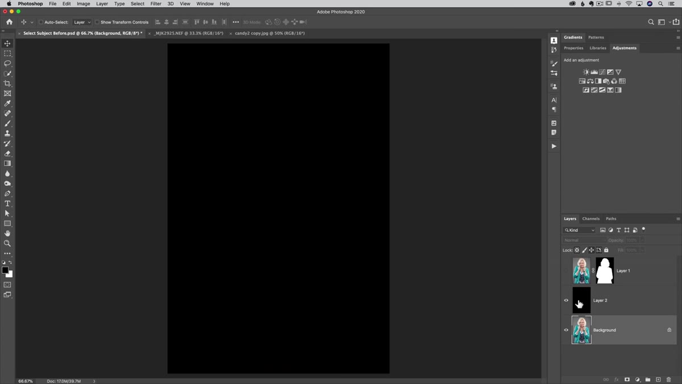682x384 pixels.
Task: Select the Clone Stamp tool
Action: pos(7,133)
